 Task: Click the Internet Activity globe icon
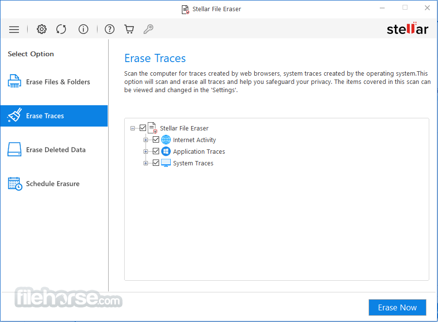(166, 140)
